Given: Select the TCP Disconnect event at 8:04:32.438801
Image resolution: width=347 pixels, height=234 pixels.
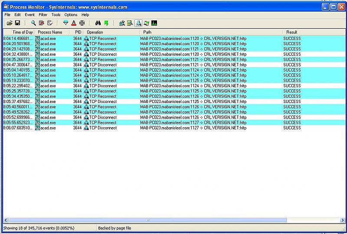Looking at the screenshot, I should (174, 54).
